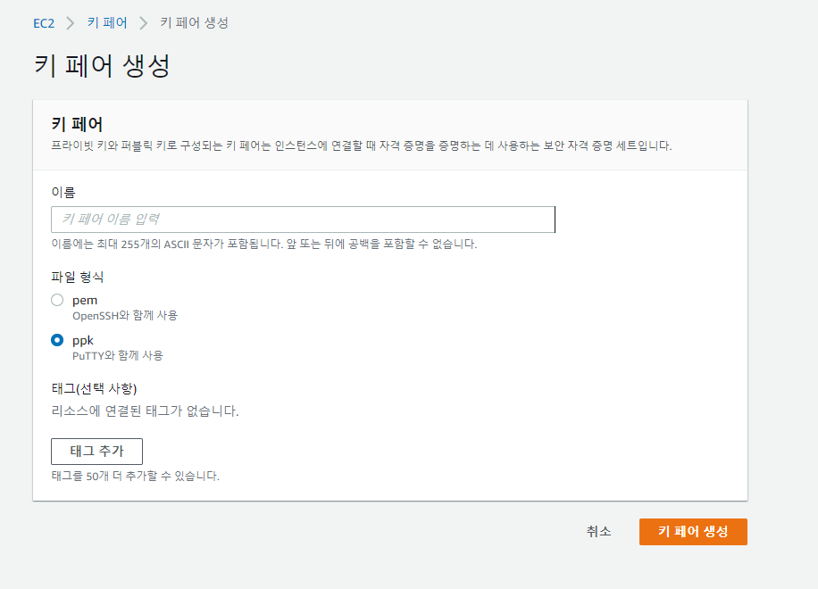Image resolution: width=818 pixels, height=589 pixels.
Task: Click the 이름 field label
Action: pyautogui.click(x=63, y=193)
